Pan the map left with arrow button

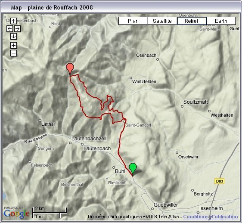click(9, 28)
